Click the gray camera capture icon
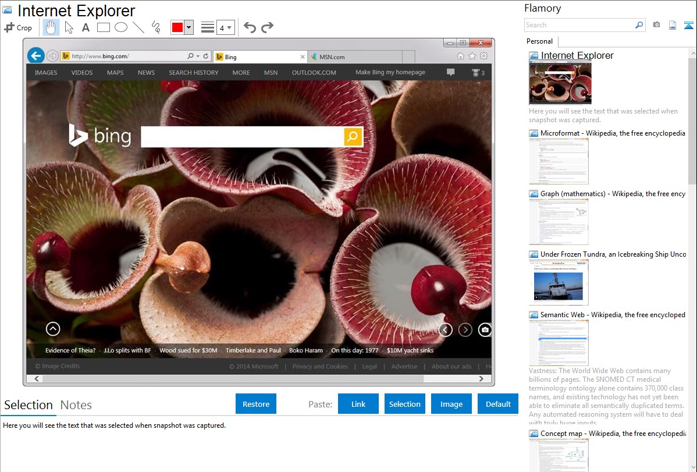Image resolution: width=697 pixels, height=472 pixels. tap(656, 25)
